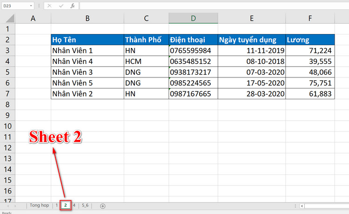Click salary cell 39,555
The height and width of the screenshot is (214, 349).
click(310, 61)
